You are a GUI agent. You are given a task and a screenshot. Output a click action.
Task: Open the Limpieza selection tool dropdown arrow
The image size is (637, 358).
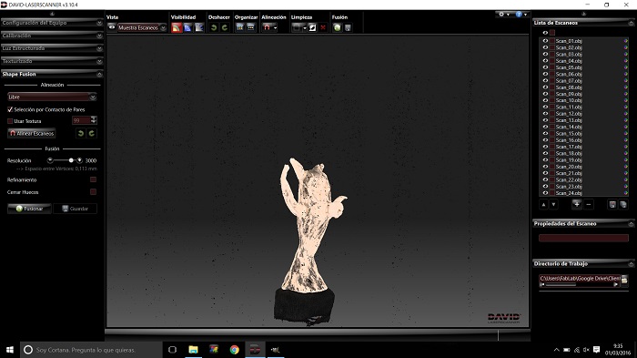(x=304, y=28)
